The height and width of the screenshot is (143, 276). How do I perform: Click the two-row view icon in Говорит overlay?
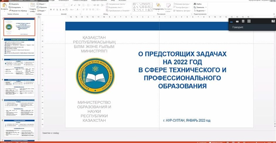tap(243, 21)
